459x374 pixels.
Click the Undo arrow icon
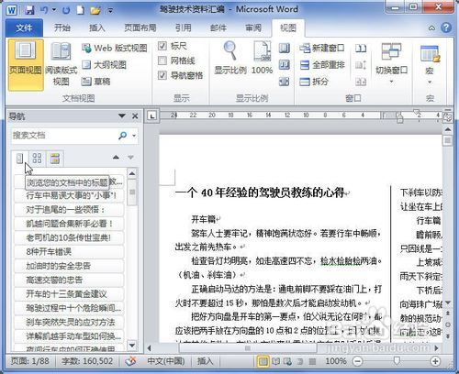[x=44, y=10]
